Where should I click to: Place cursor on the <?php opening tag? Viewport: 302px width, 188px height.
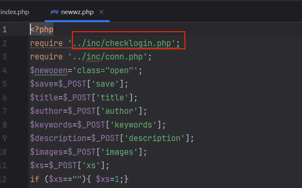pos(42,30)
